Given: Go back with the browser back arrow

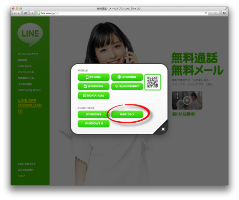Looking at the screenshot, I should coord(15,13).
